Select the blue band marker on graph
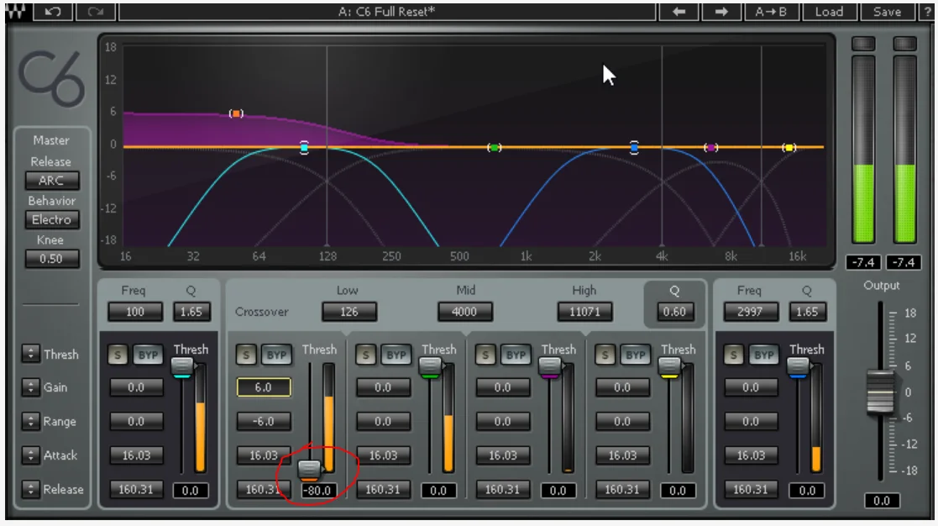Viewport: 938px width, 526px height. (x=634, y=147)
